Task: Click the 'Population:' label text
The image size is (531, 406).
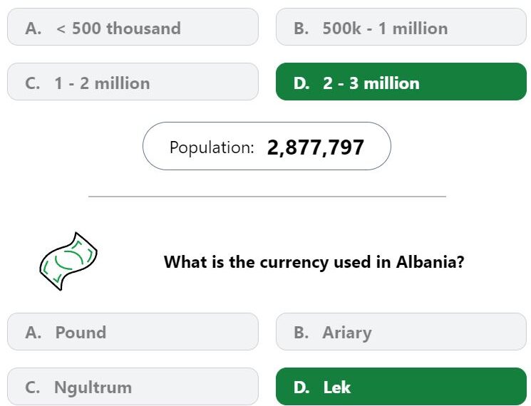Action: coord(212,147)
